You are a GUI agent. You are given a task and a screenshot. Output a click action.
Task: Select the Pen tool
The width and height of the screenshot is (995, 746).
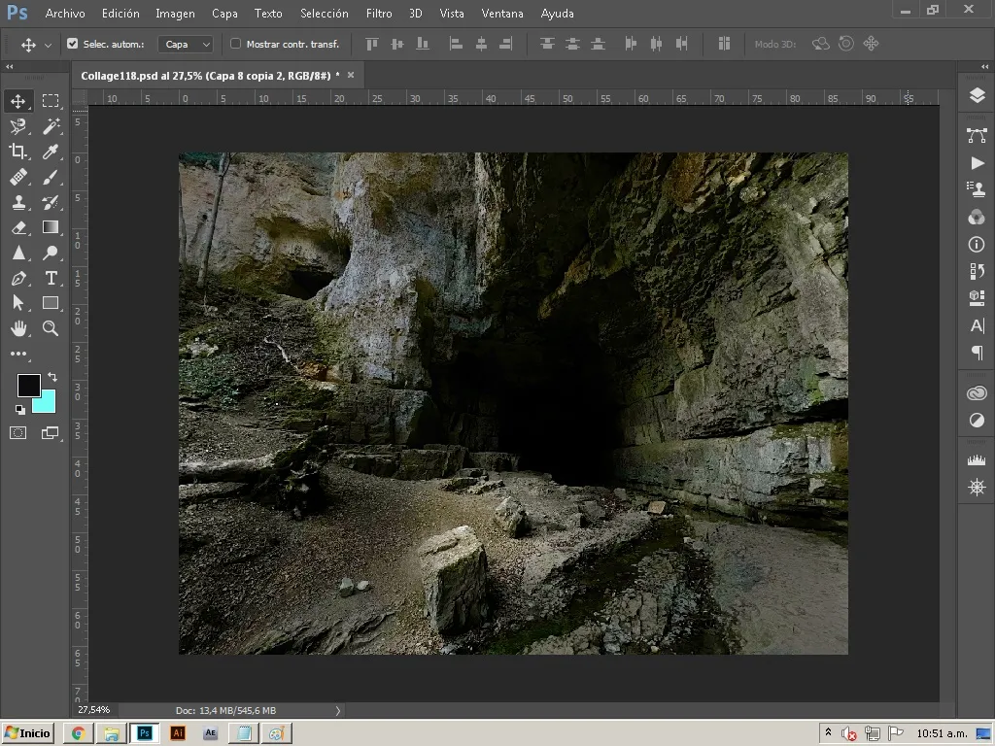pyautogui.click(x=17, y=278)
